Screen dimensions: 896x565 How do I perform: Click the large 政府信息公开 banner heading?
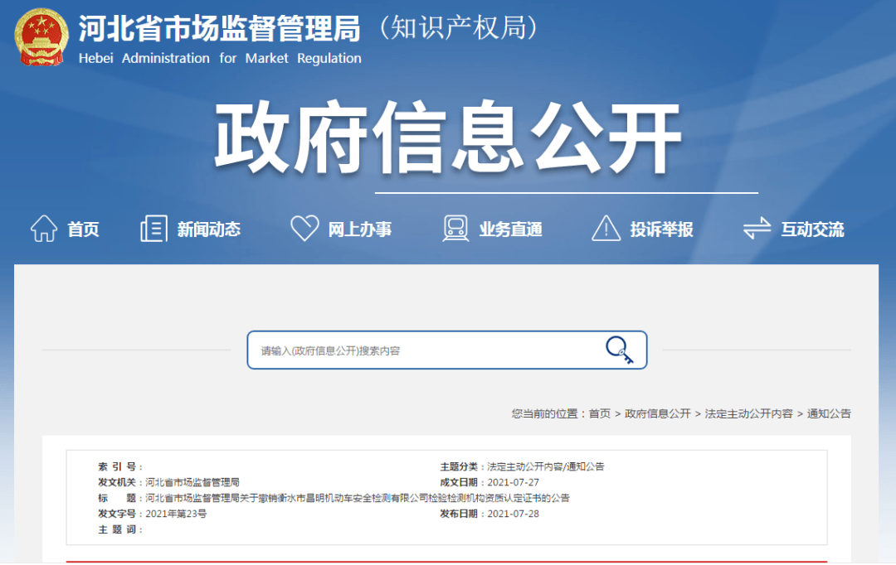[448, 138]
